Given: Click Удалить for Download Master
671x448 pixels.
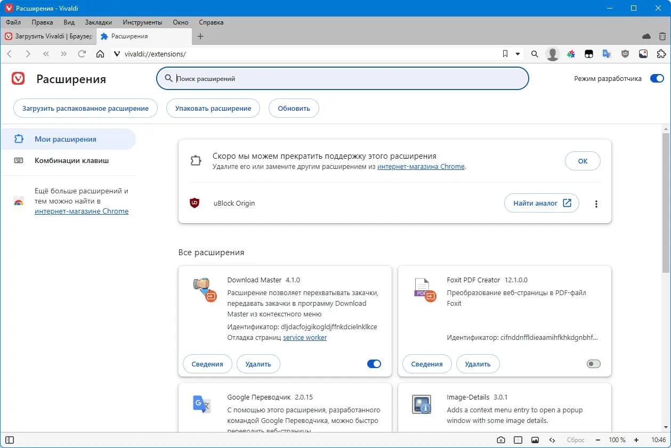Looking at the screenshot, I should point(258,364).
